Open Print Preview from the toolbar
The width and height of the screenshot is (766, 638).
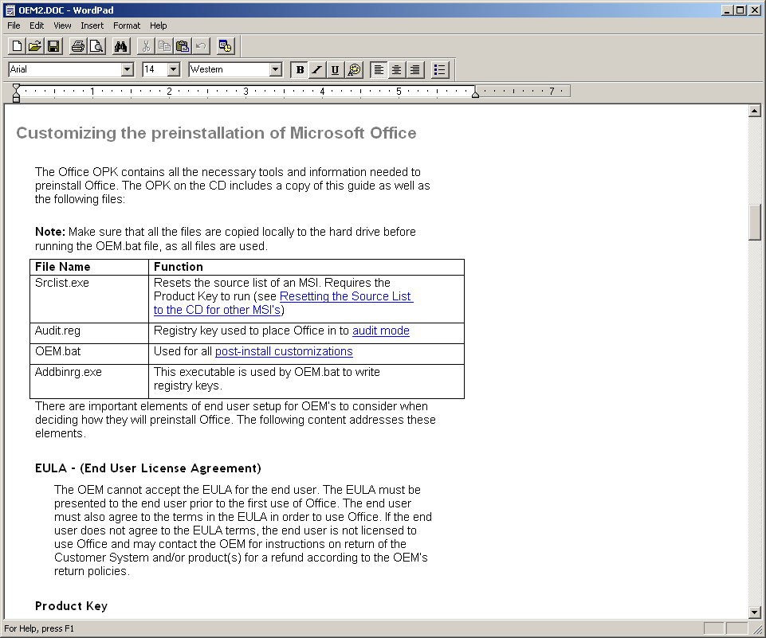click(96, 46)
